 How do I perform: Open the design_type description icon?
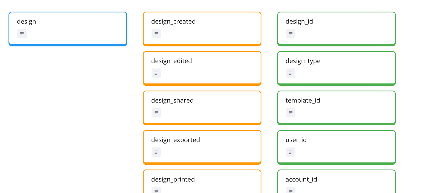290,73
